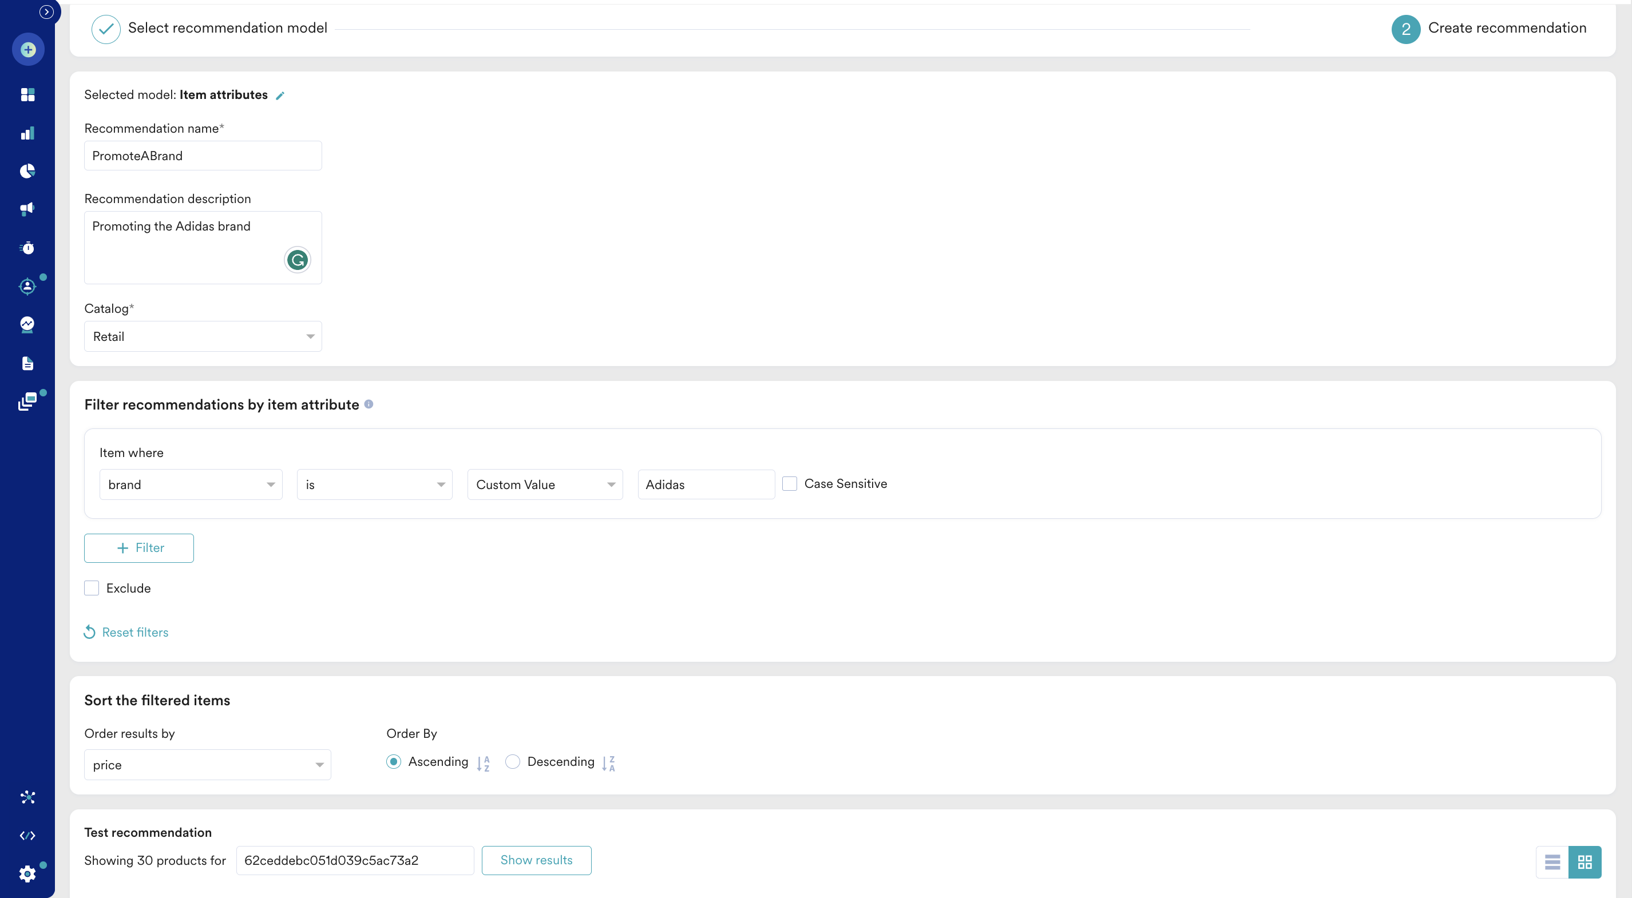1632x898 pixels.
Task: Switch to grid view layout icon
Action: 1585,862
